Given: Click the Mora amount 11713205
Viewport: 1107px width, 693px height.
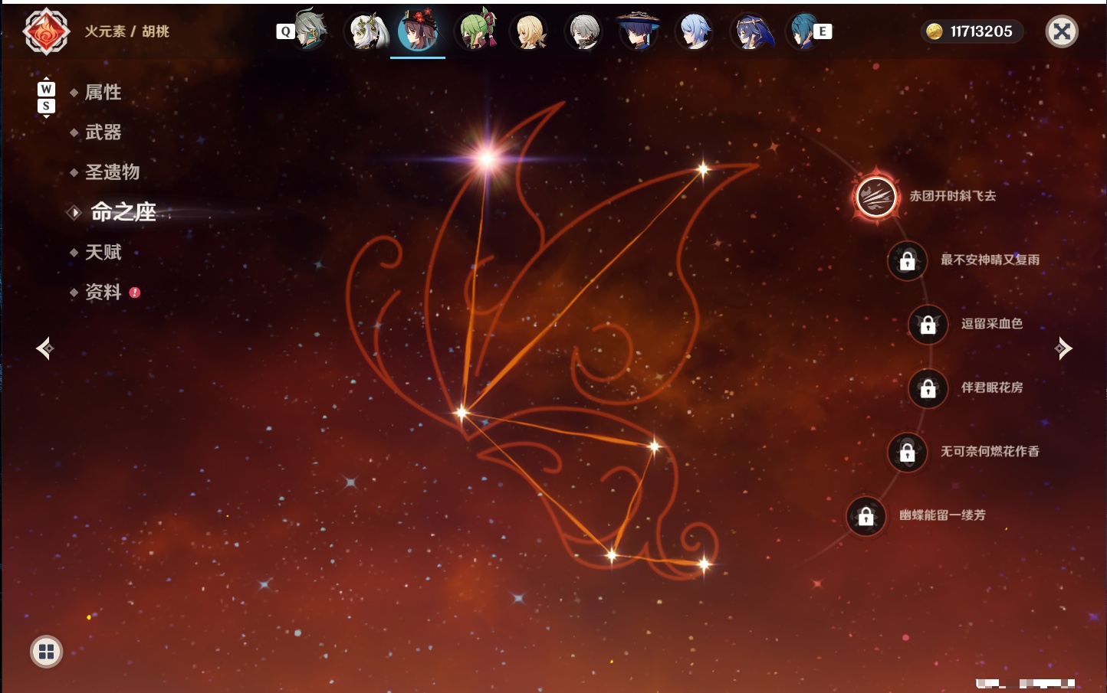Looking at the screenshot, I should (x=981, y=31).
